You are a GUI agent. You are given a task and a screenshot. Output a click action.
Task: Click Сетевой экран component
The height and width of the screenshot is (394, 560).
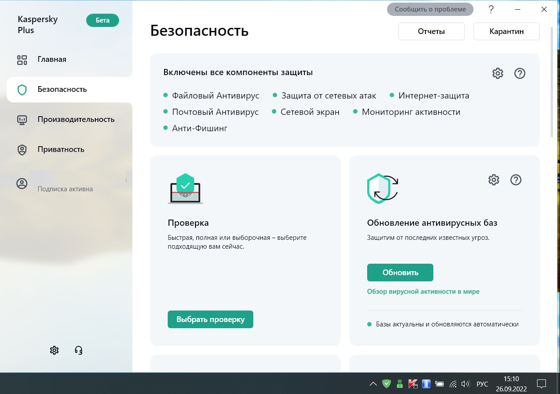pyautogui.click(x=306, y=112)
